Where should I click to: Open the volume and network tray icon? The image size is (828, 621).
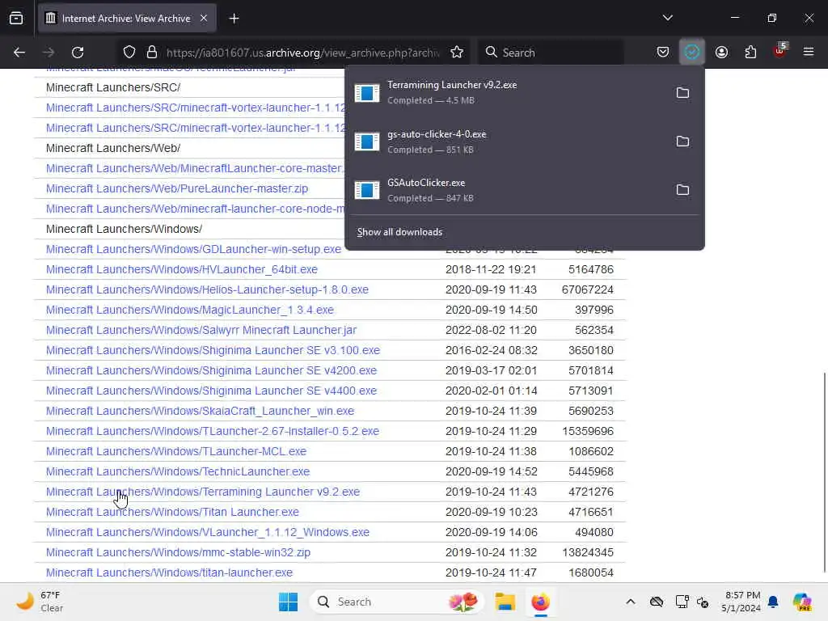pyautogui.click(x=703, y=602)
